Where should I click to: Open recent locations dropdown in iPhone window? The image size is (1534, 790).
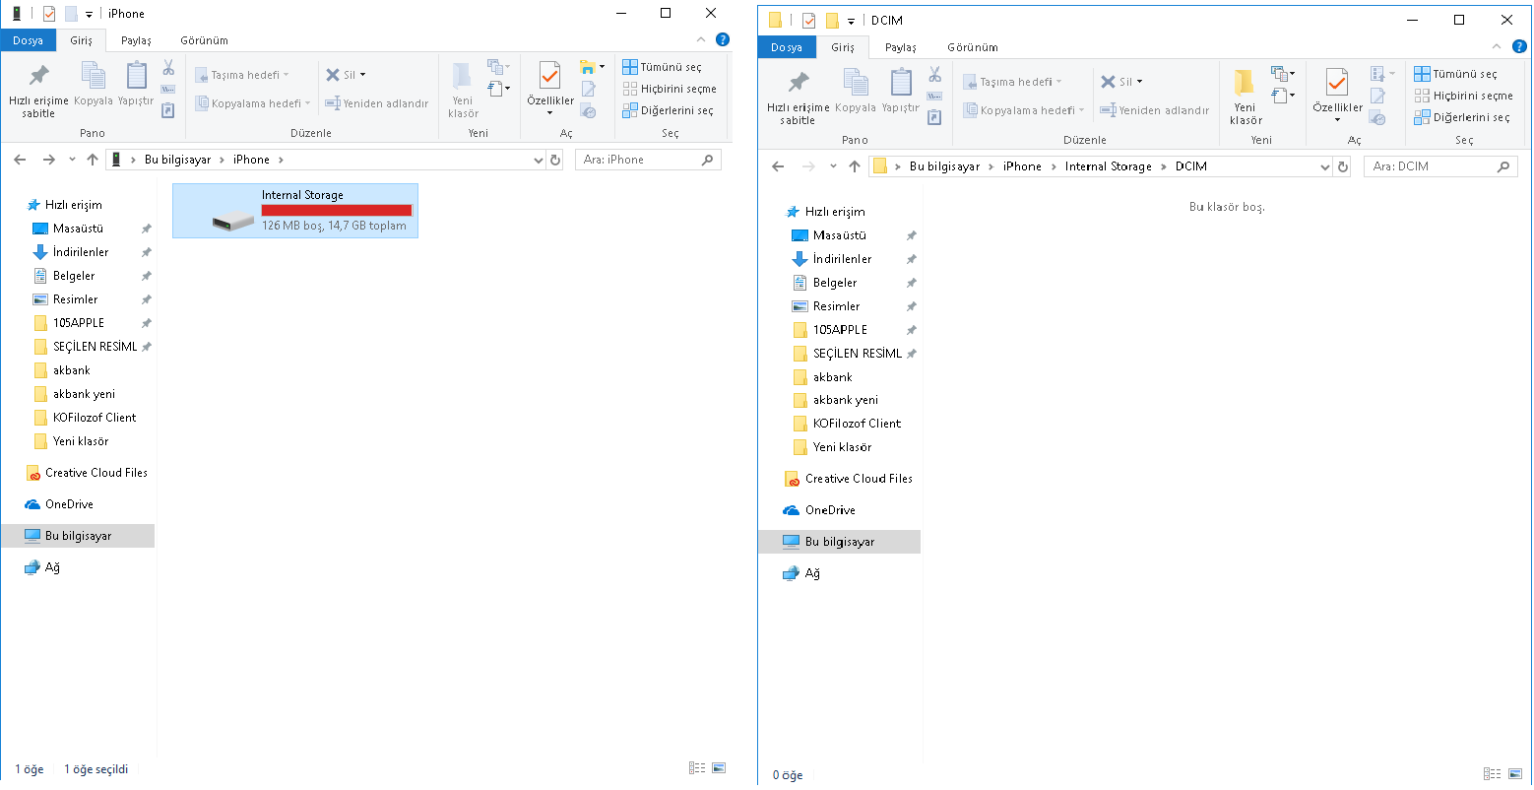pyautogui.click(x=72, y=160)
